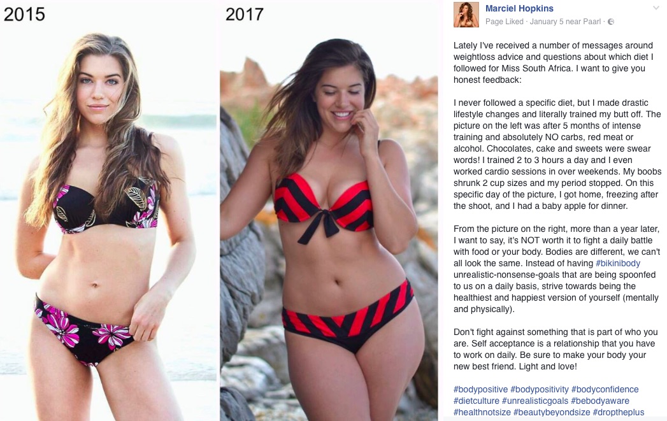Open the January 5 post timestamp
667x421 pixels.
547,22
